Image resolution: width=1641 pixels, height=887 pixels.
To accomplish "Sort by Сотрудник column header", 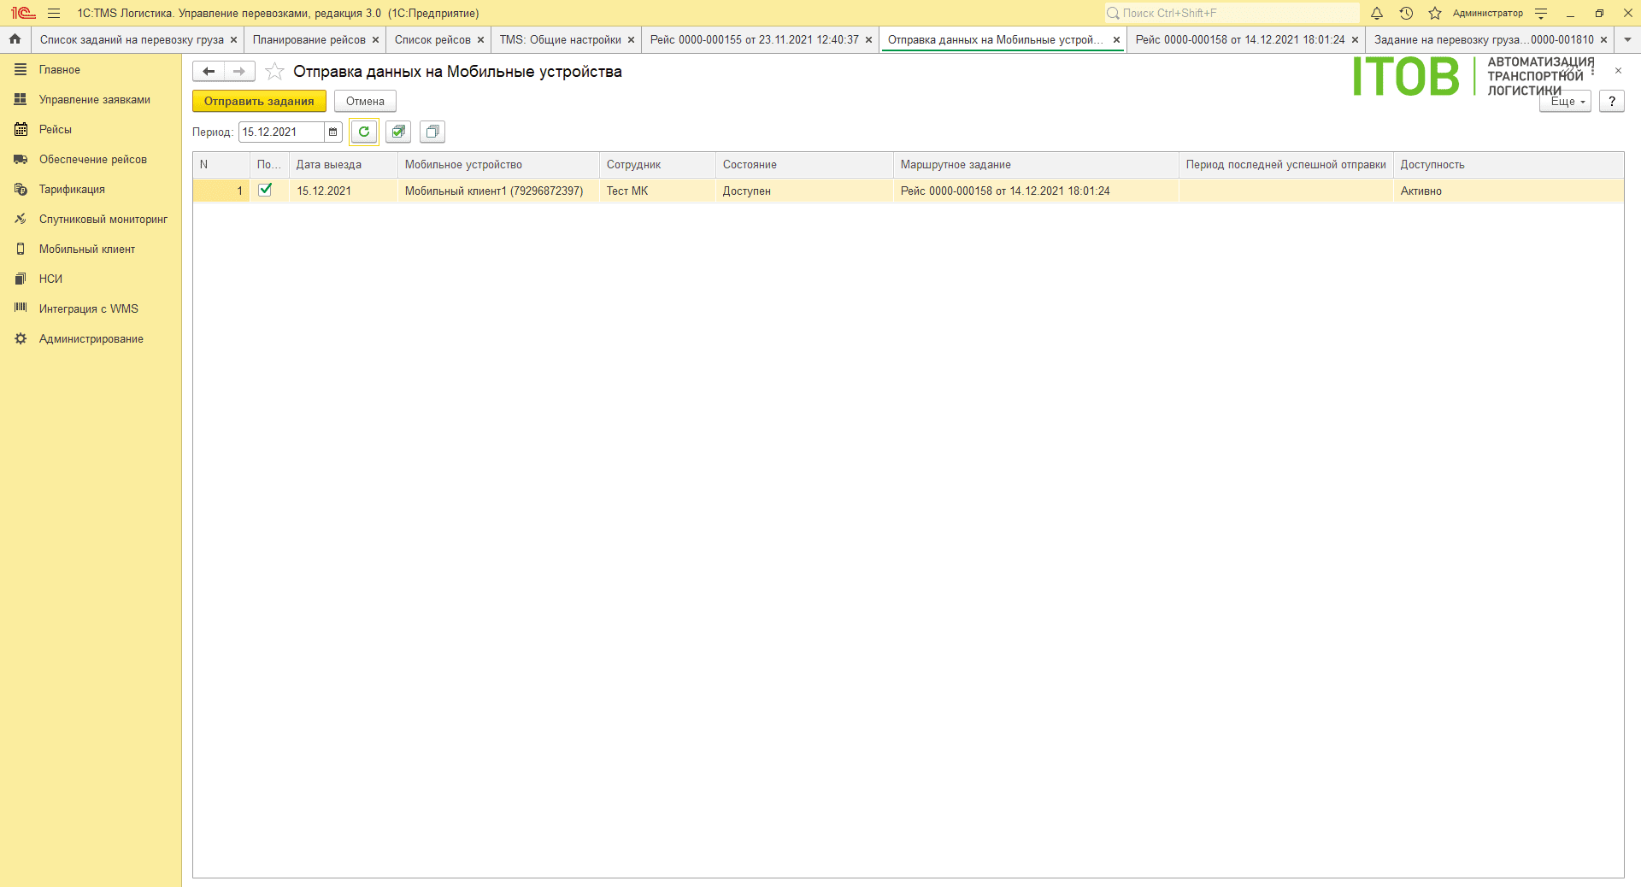I will (x=657, y=165).
